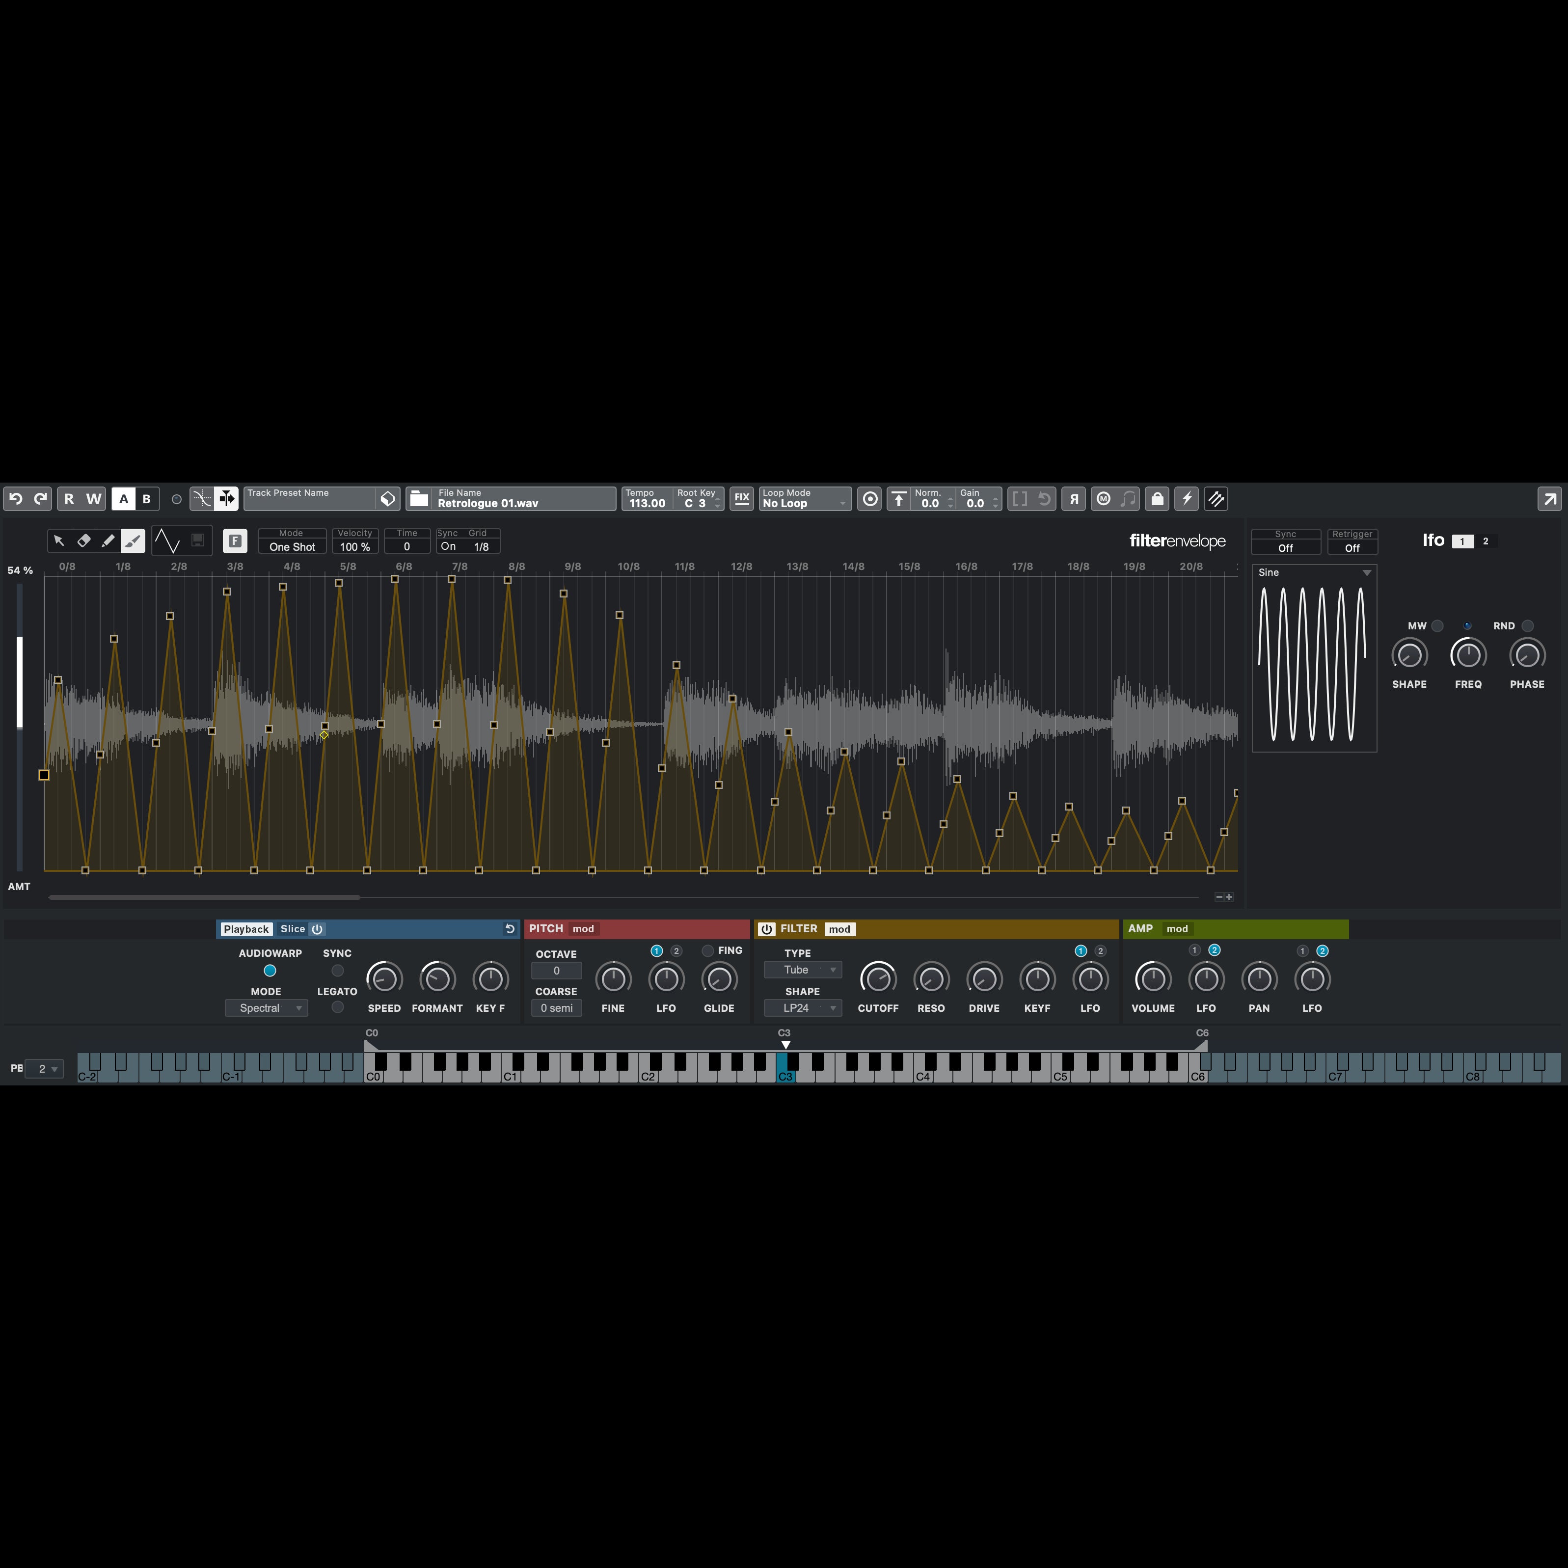Select the pencil draw tool
This screenshot has height=1568, width=1568.
tap(108, 541)
